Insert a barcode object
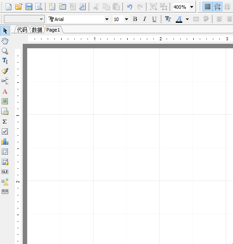This screenshot has width=233, height=244. [x=5, y=192]
